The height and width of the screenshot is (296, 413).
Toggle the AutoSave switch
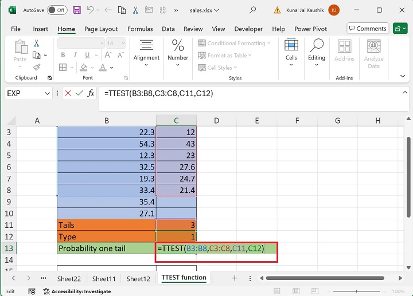(x=57, y=10)
